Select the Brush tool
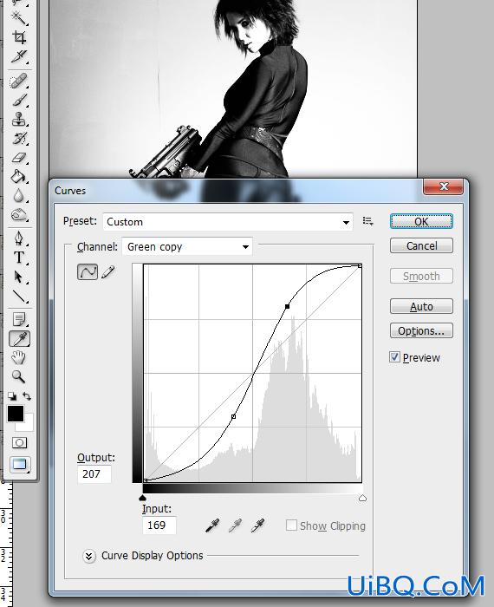 18,101
